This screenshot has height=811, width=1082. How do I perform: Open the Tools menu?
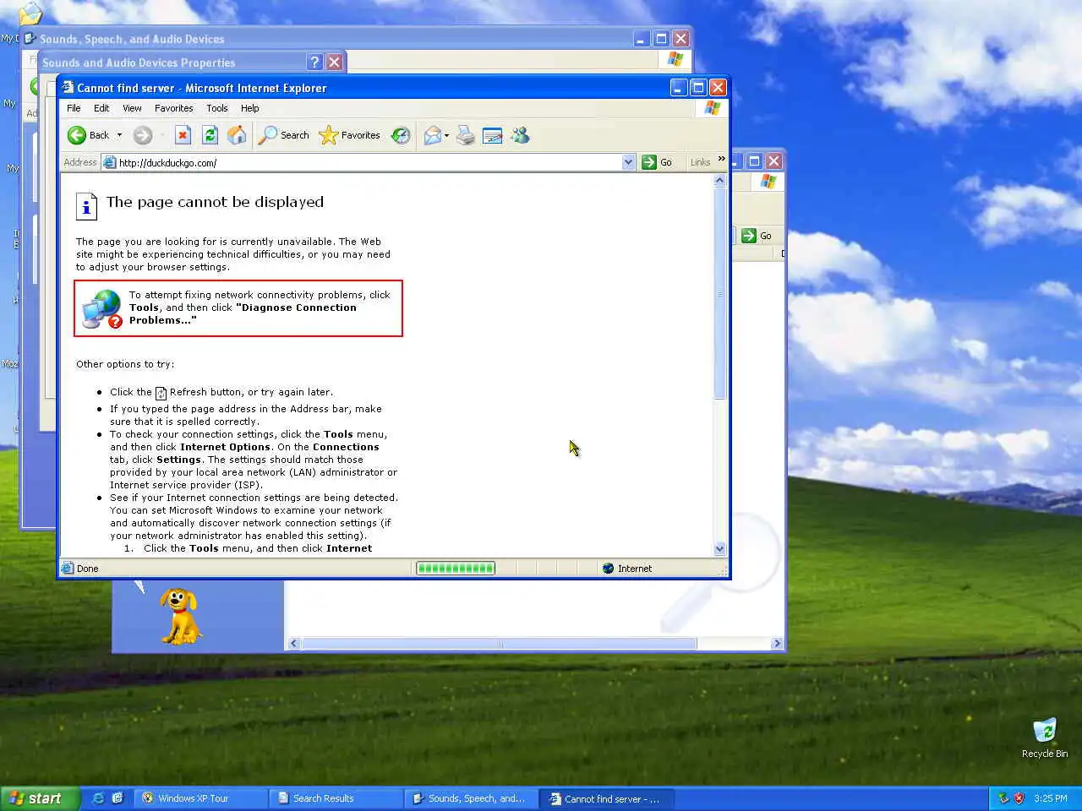pyautogui.click(x=217, y=108)
